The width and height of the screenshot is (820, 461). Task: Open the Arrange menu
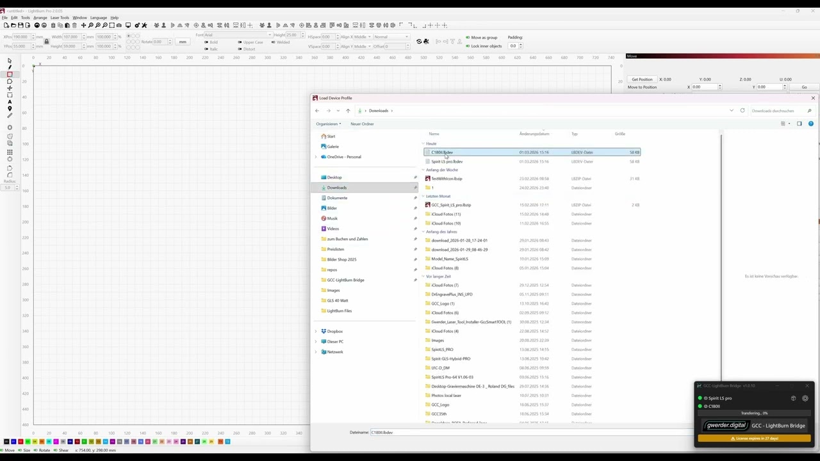point(40,18)
